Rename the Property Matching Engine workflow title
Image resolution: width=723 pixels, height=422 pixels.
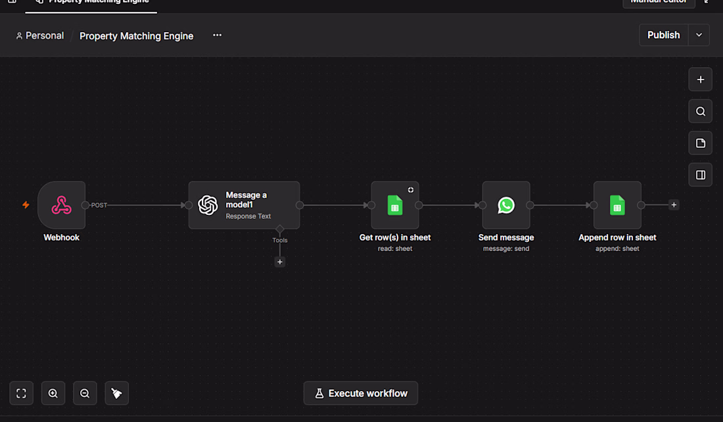(137, 36)
